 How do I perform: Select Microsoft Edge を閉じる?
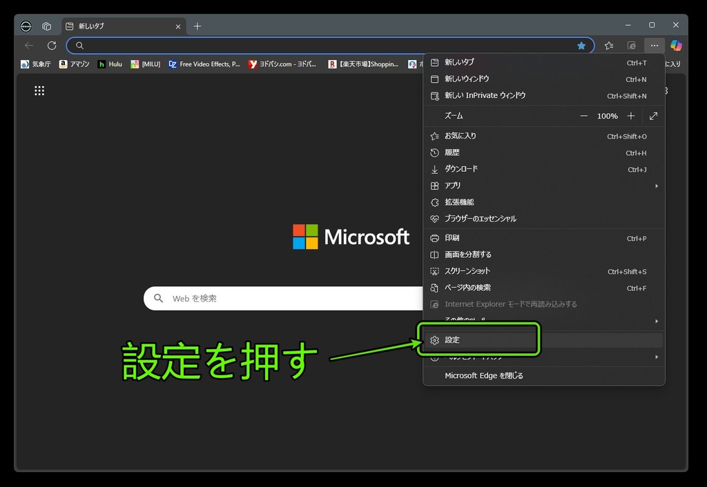pyautogui.click(x=543, y=376)
